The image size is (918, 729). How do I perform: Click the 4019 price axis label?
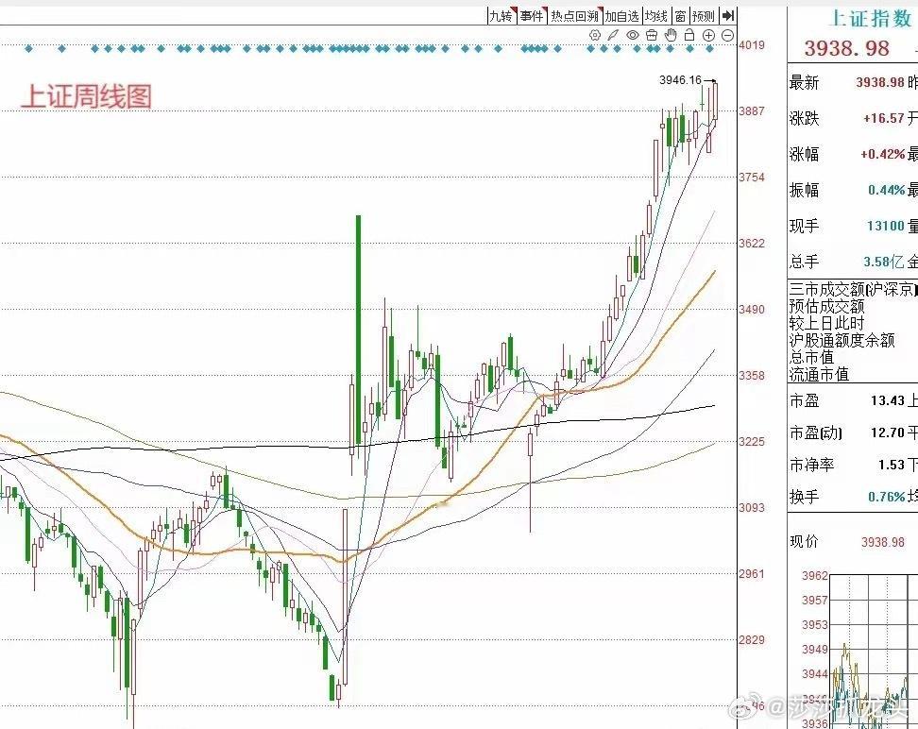pyautogui.click(x=751, y=45)
